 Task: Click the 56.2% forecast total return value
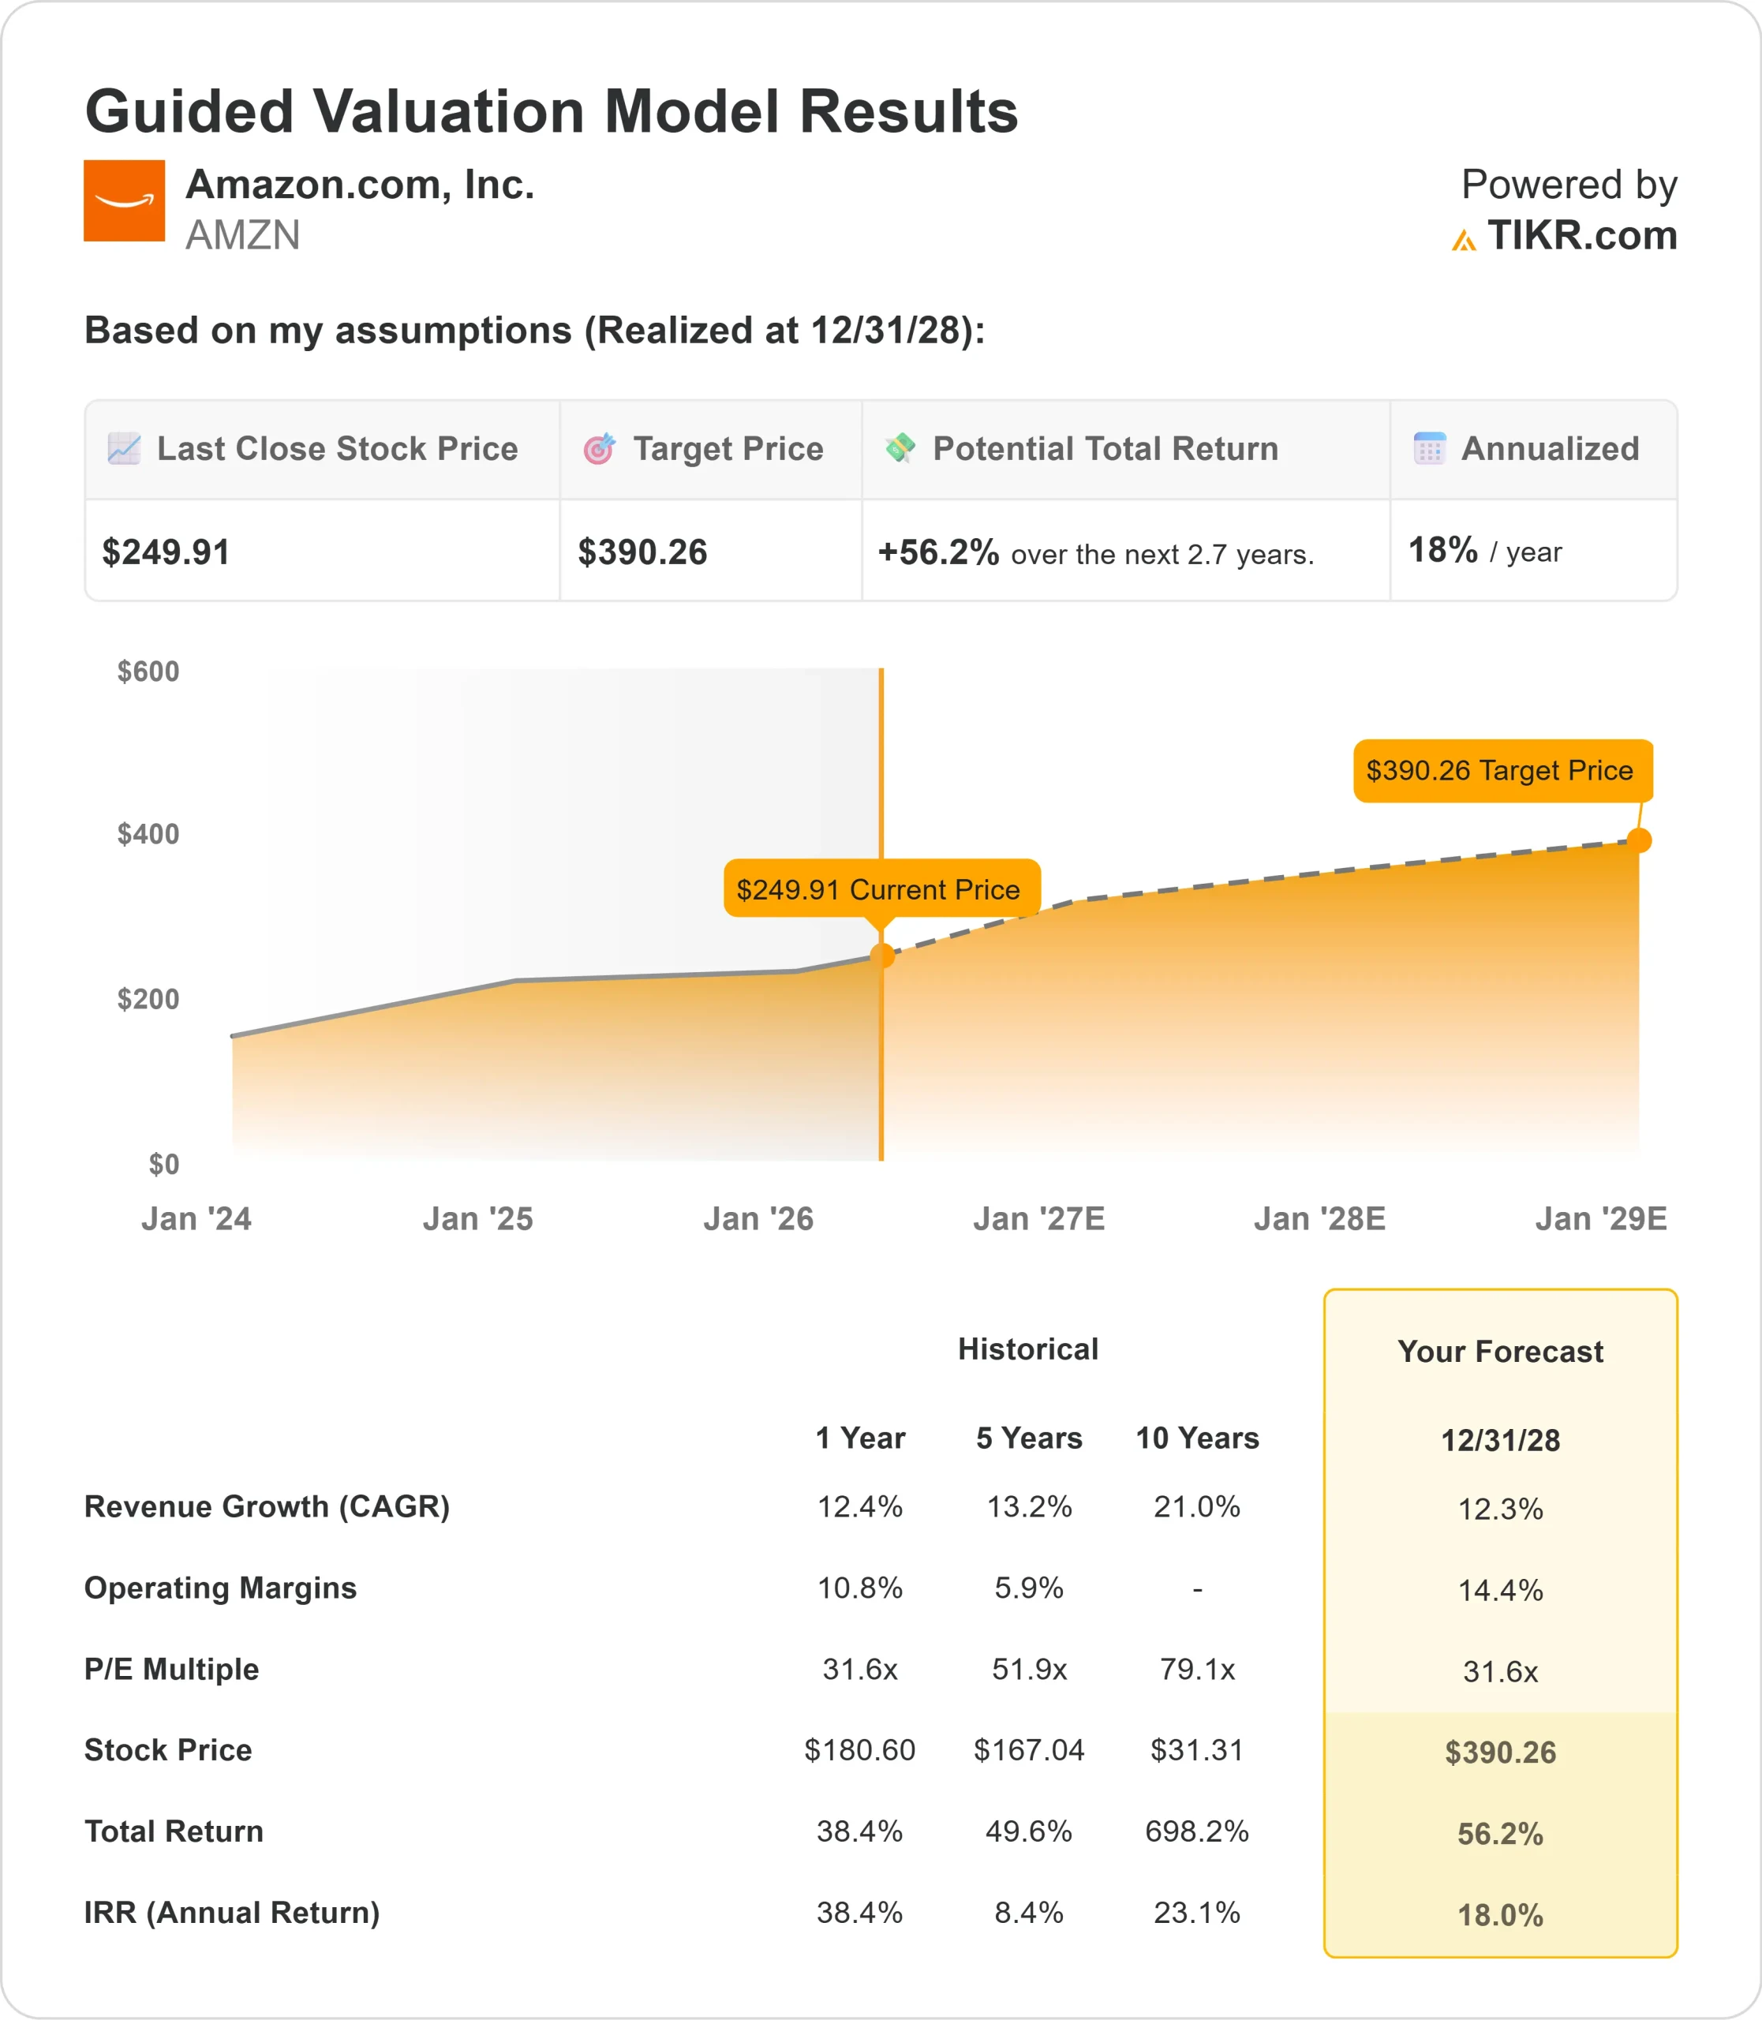tap(1501, 1834)
